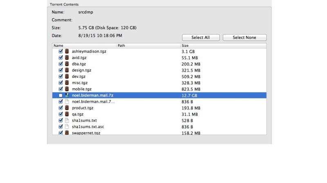327x183 pixels.
Task: Select the truncated noel.biderman.mail.7… file name
Action: (93, 101)
